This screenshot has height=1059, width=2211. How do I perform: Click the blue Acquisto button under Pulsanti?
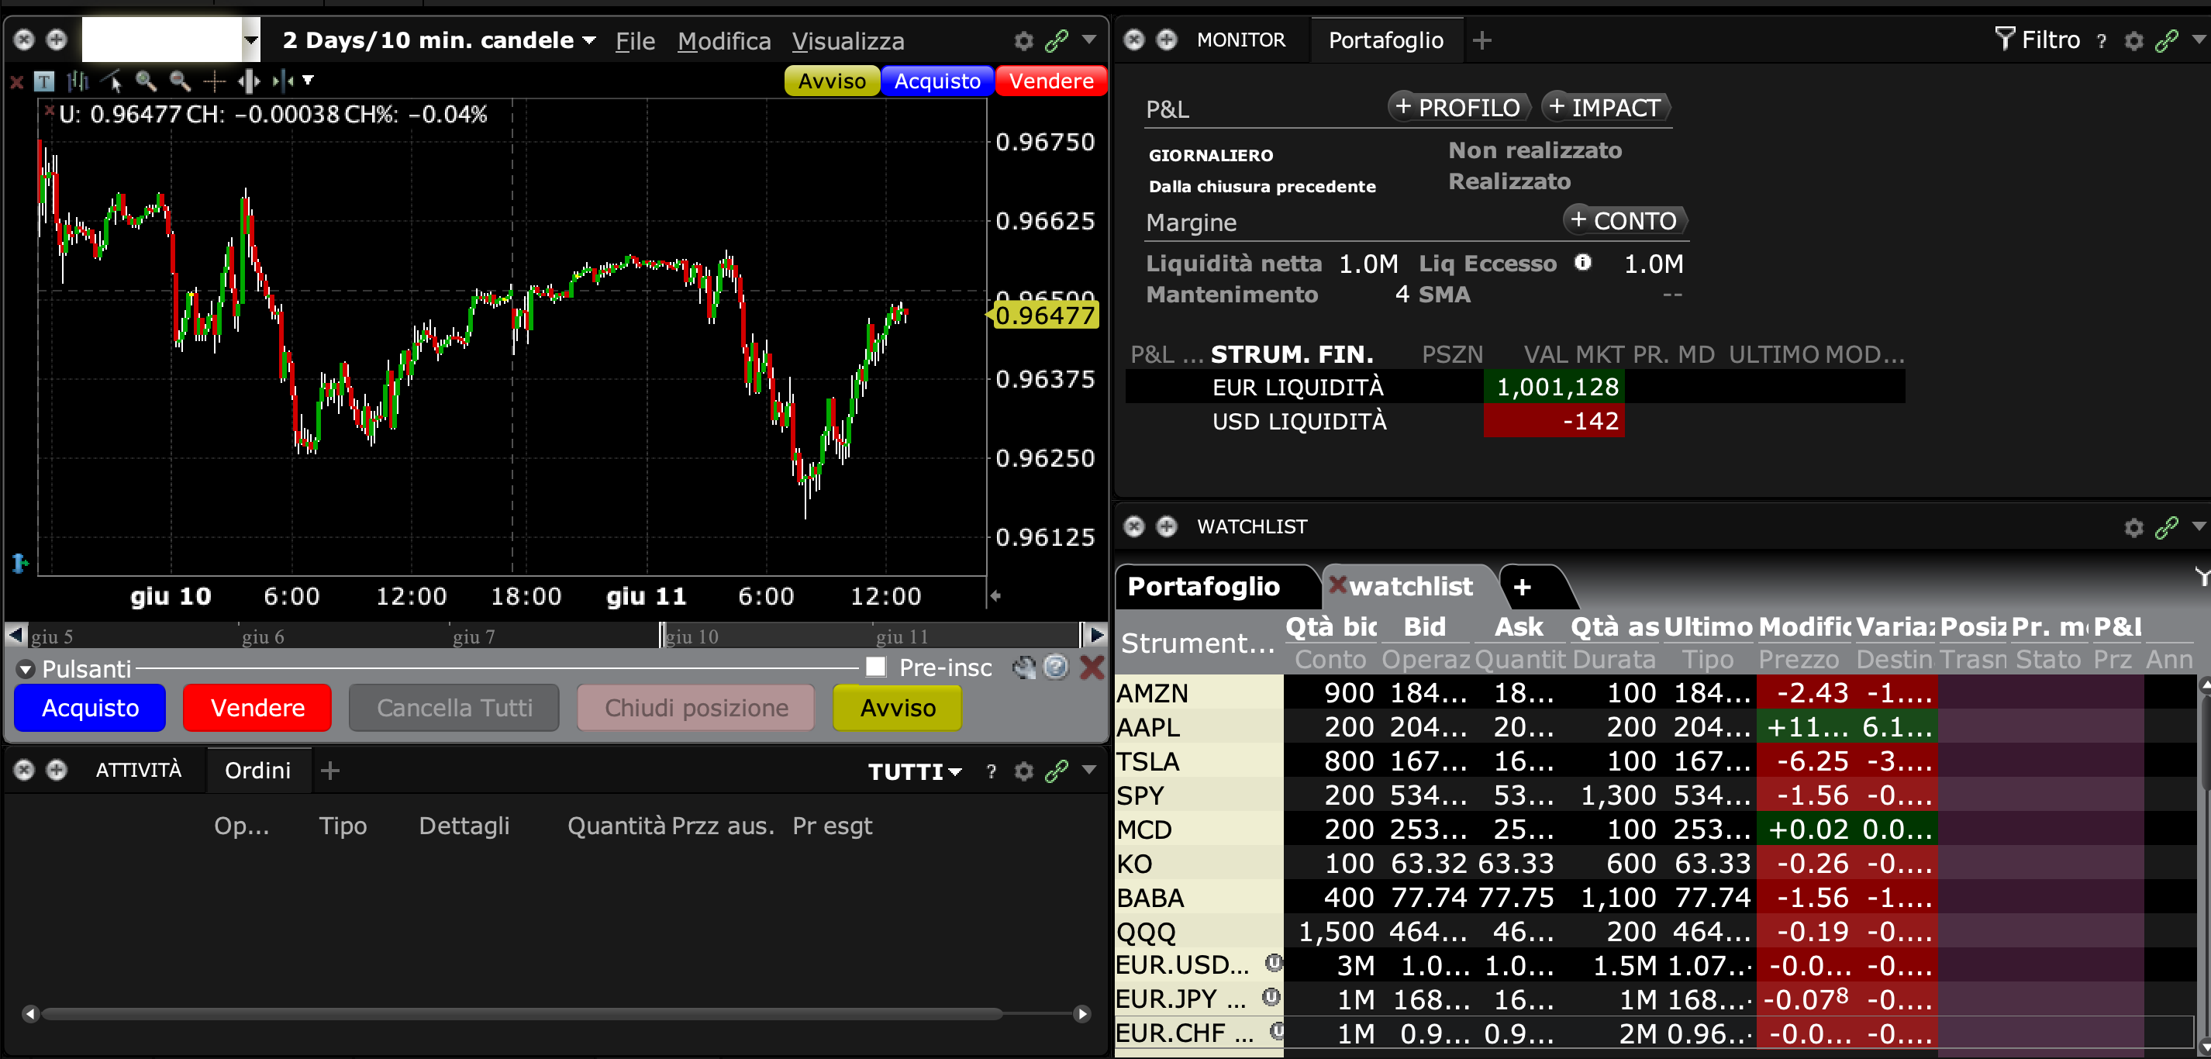coord(90,707)
